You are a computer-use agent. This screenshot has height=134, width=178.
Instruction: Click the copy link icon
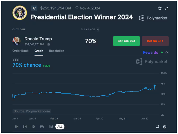pos(166,8)
